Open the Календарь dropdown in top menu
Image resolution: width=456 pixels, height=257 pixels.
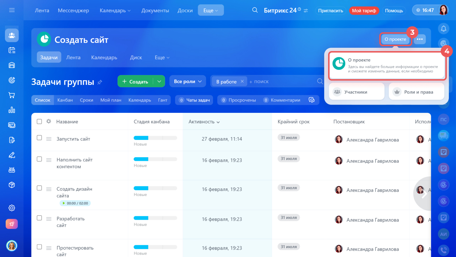coord(115,11)
